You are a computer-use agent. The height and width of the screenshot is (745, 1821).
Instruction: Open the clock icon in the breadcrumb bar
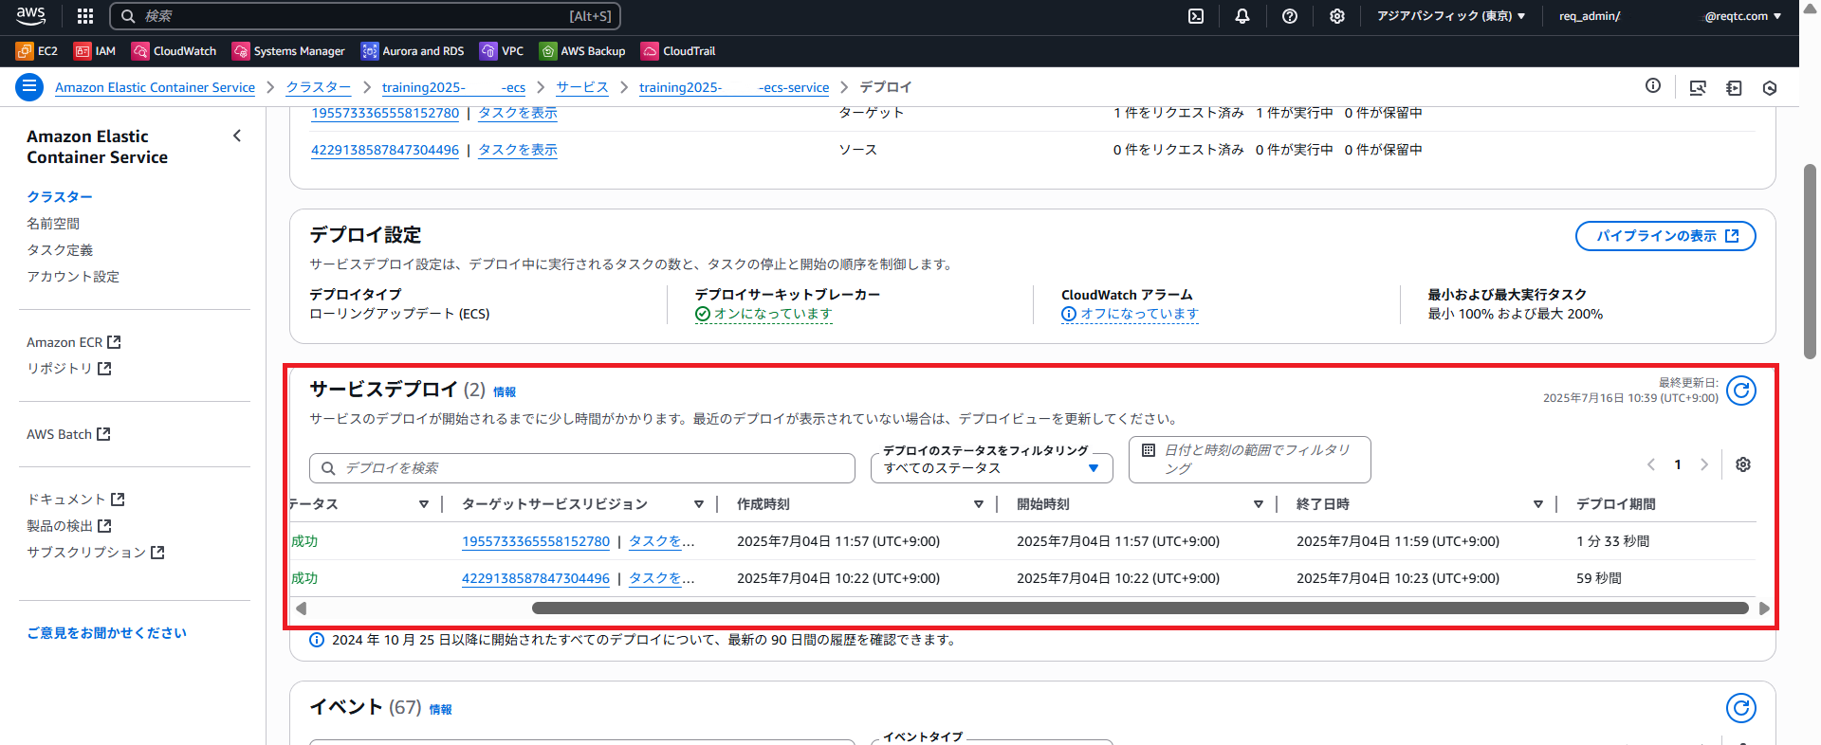pos(1770,88)
